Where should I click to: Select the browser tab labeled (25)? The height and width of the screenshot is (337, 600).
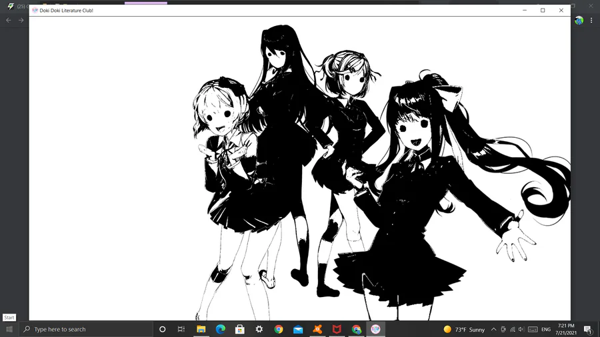17,6
